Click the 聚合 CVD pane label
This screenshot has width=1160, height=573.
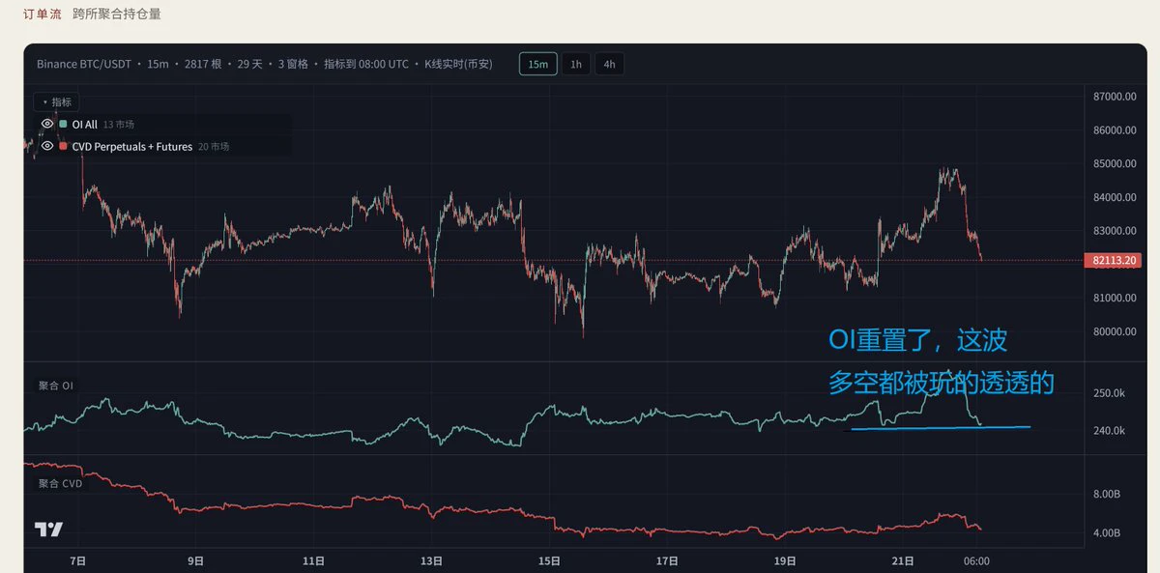[x=61, y=483]
